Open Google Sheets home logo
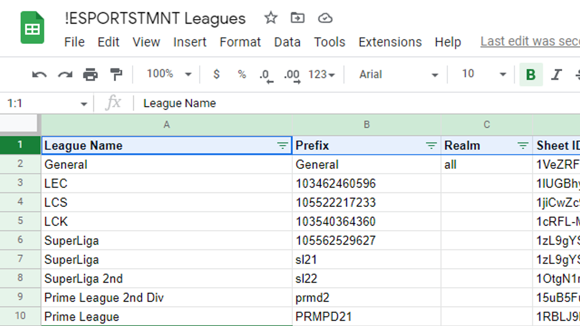Image resolution: width=580 pixels, height=326 pixels. point(32,28)
